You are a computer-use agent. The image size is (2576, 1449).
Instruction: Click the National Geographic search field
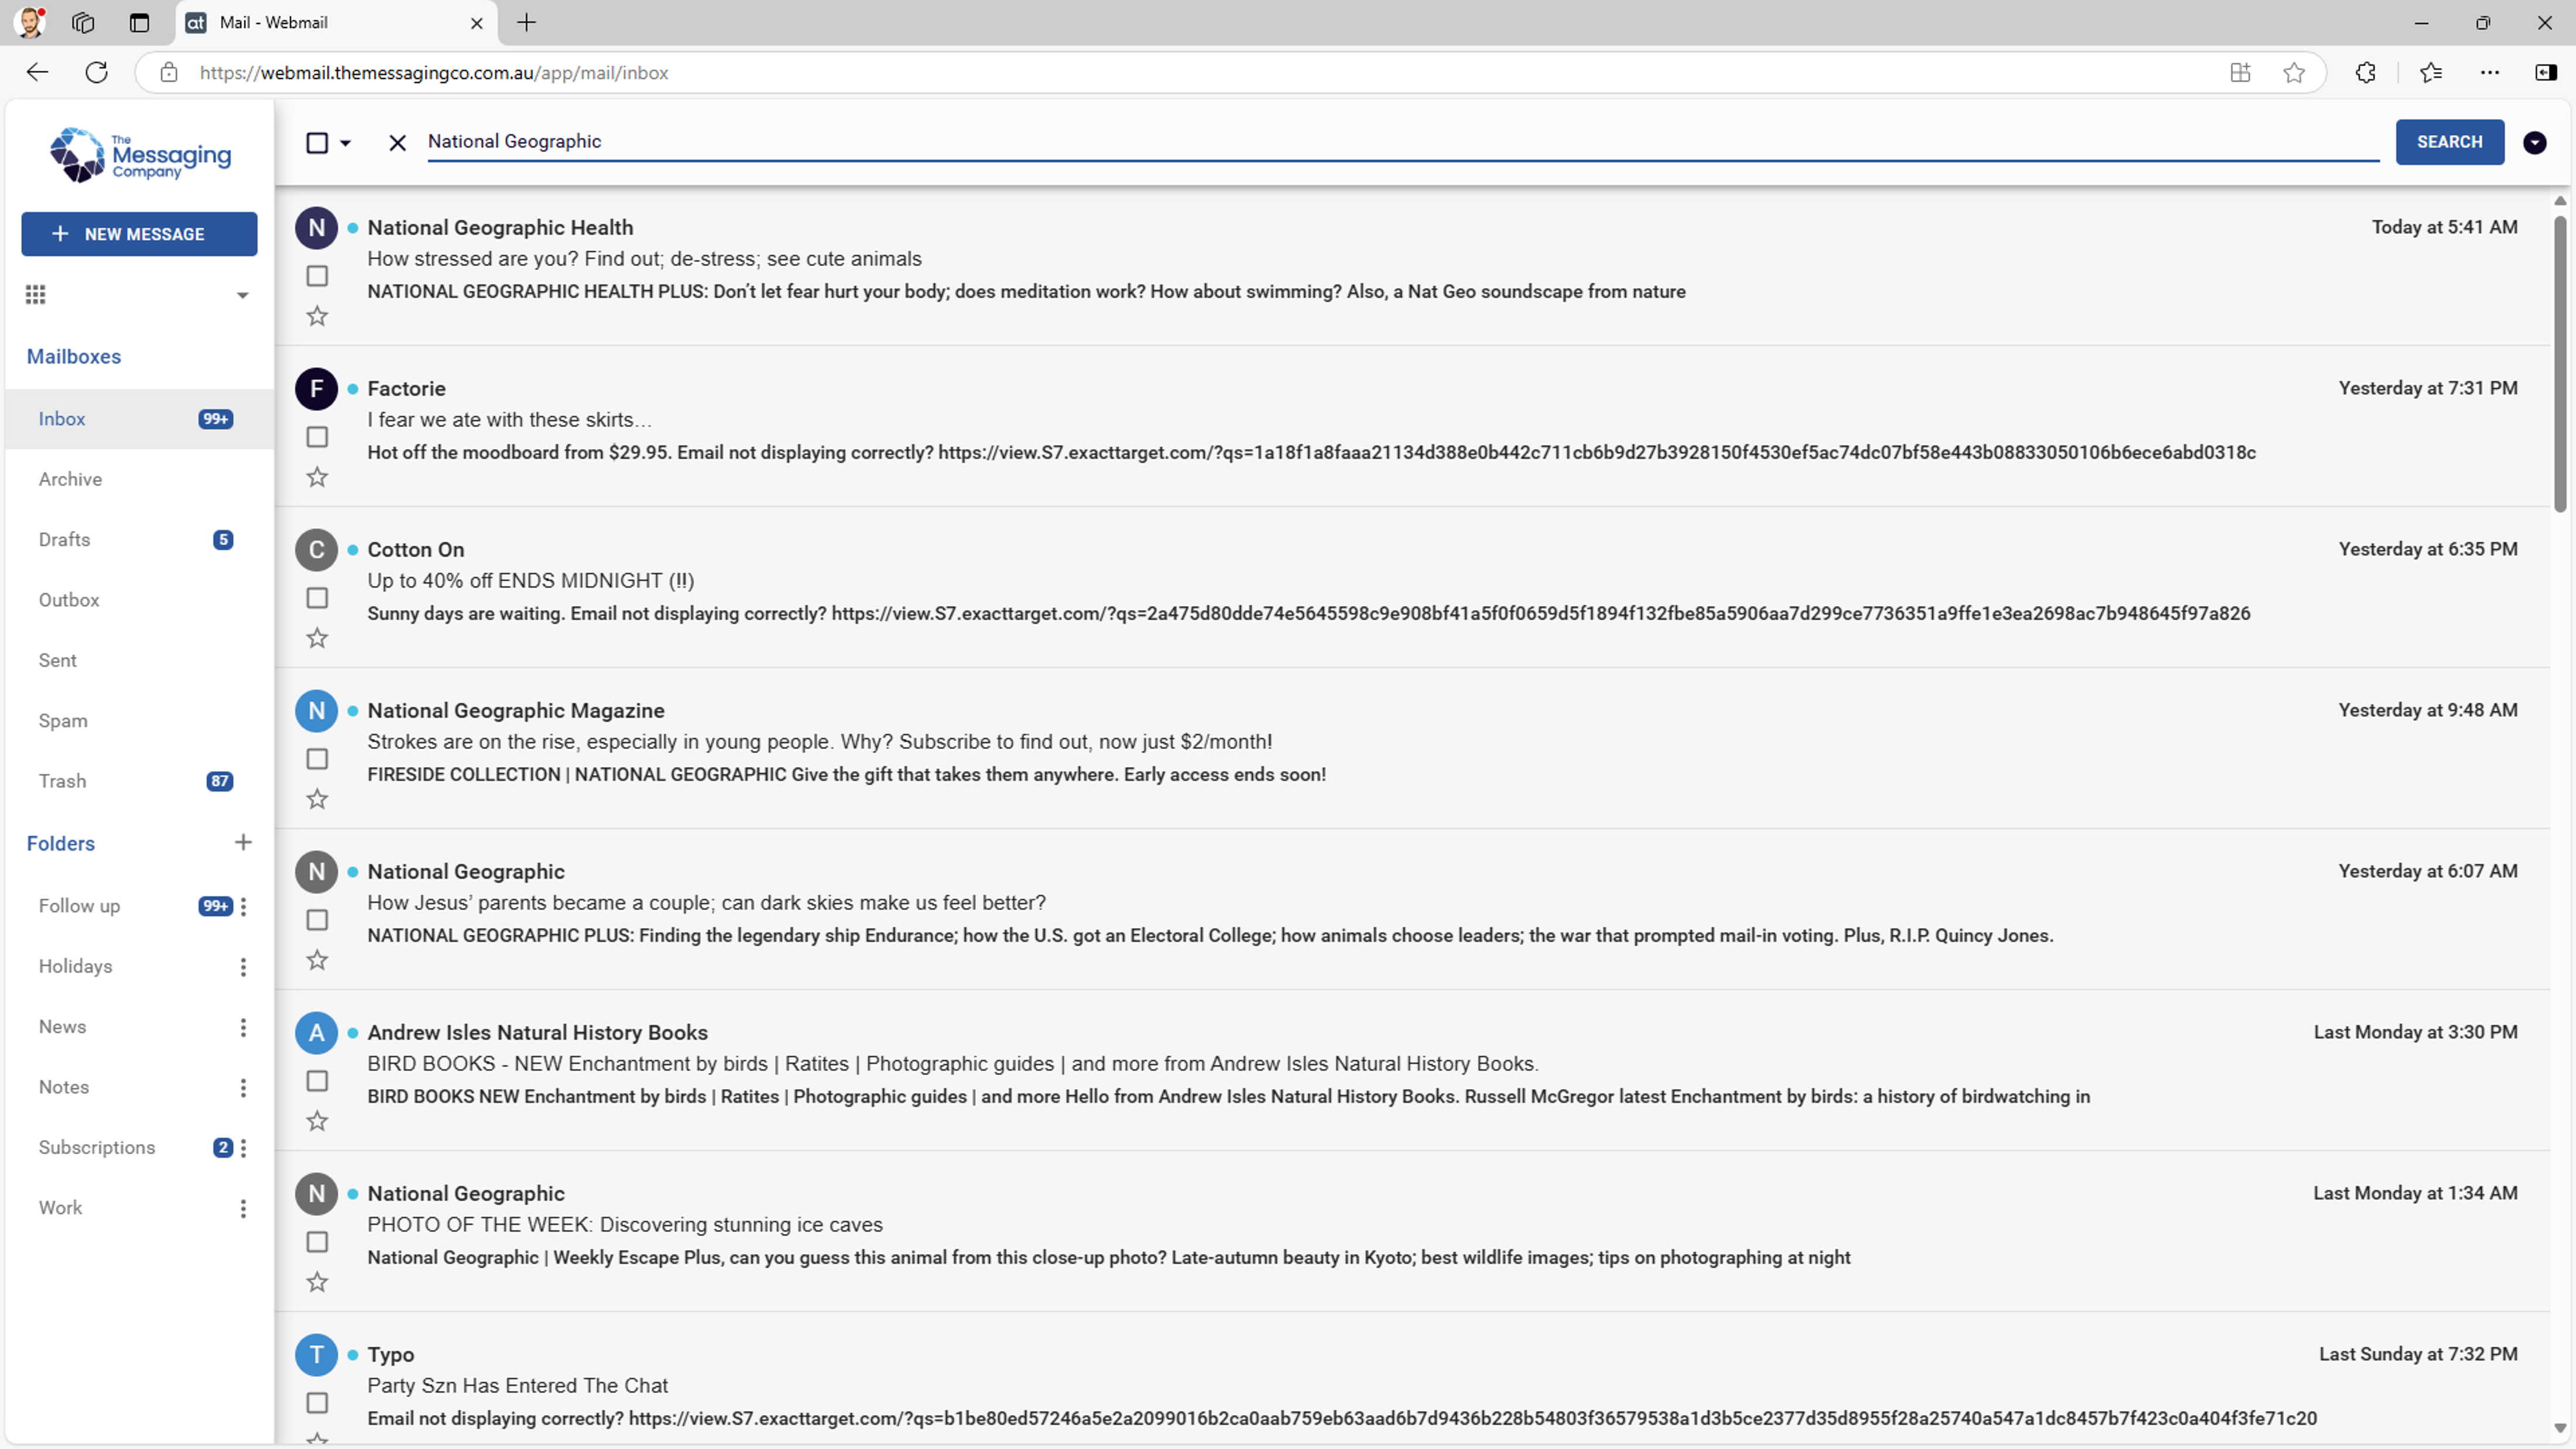point(1403,142)
